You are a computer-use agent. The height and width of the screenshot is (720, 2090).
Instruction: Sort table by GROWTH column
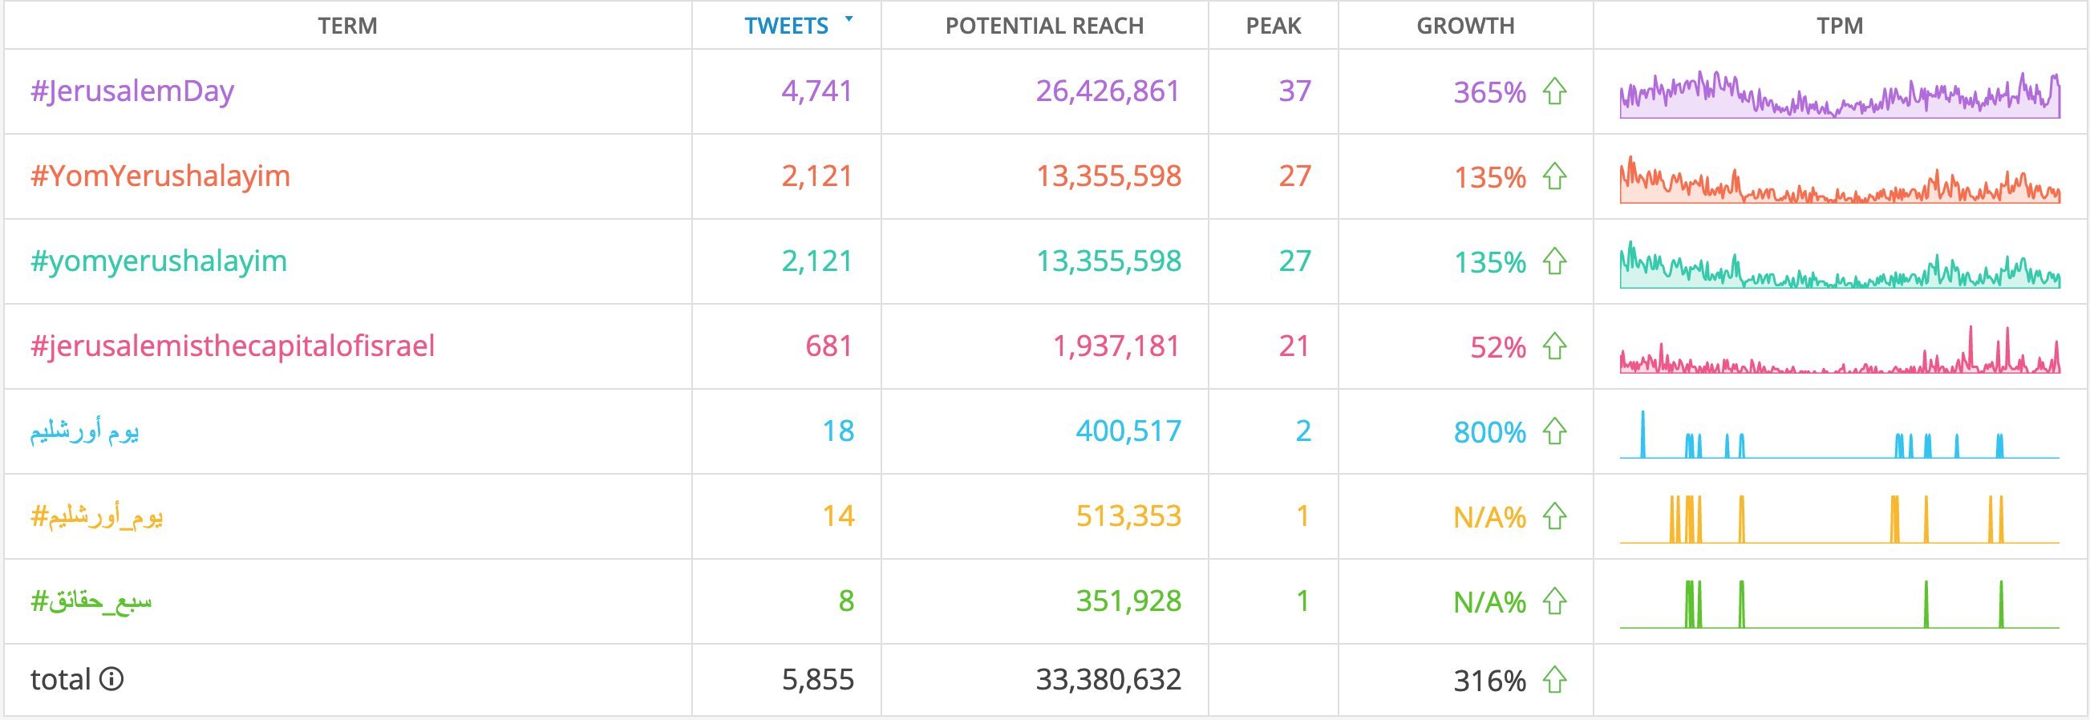coord(1465,26)
